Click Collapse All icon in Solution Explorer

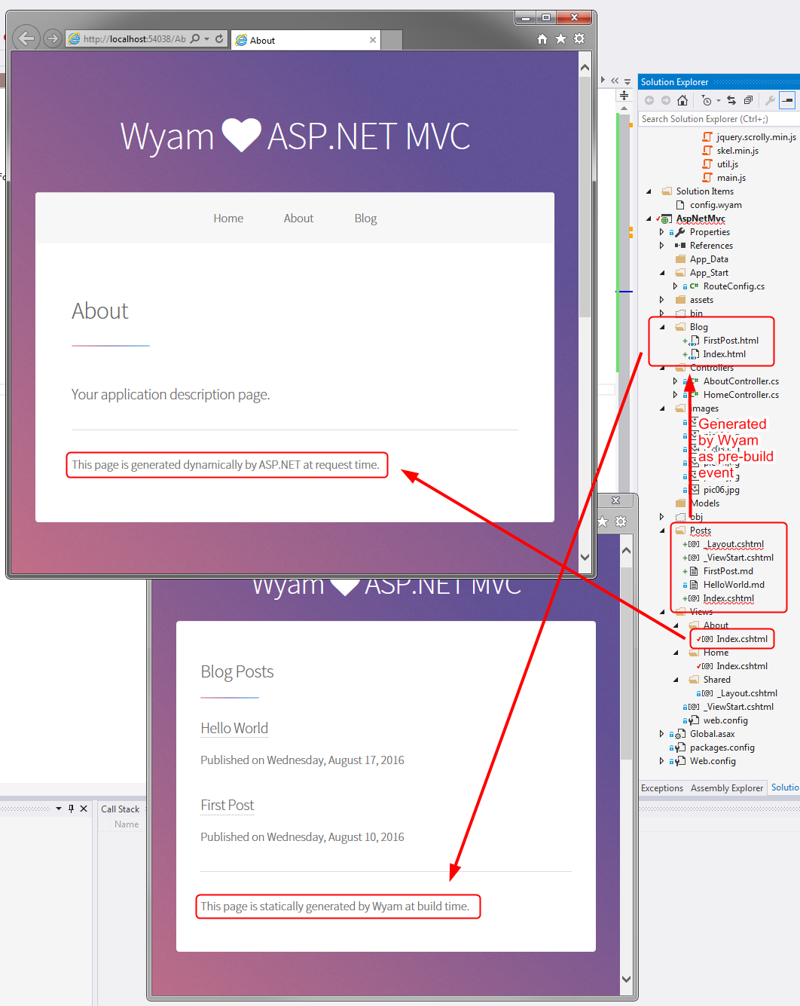coord(748,100)
